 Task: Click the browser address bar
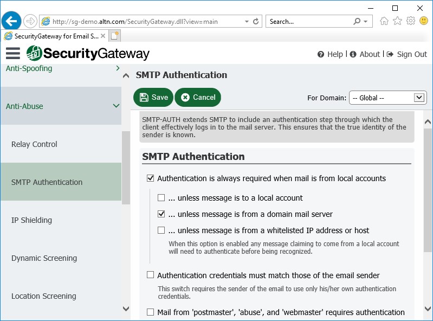pos(146,21)
